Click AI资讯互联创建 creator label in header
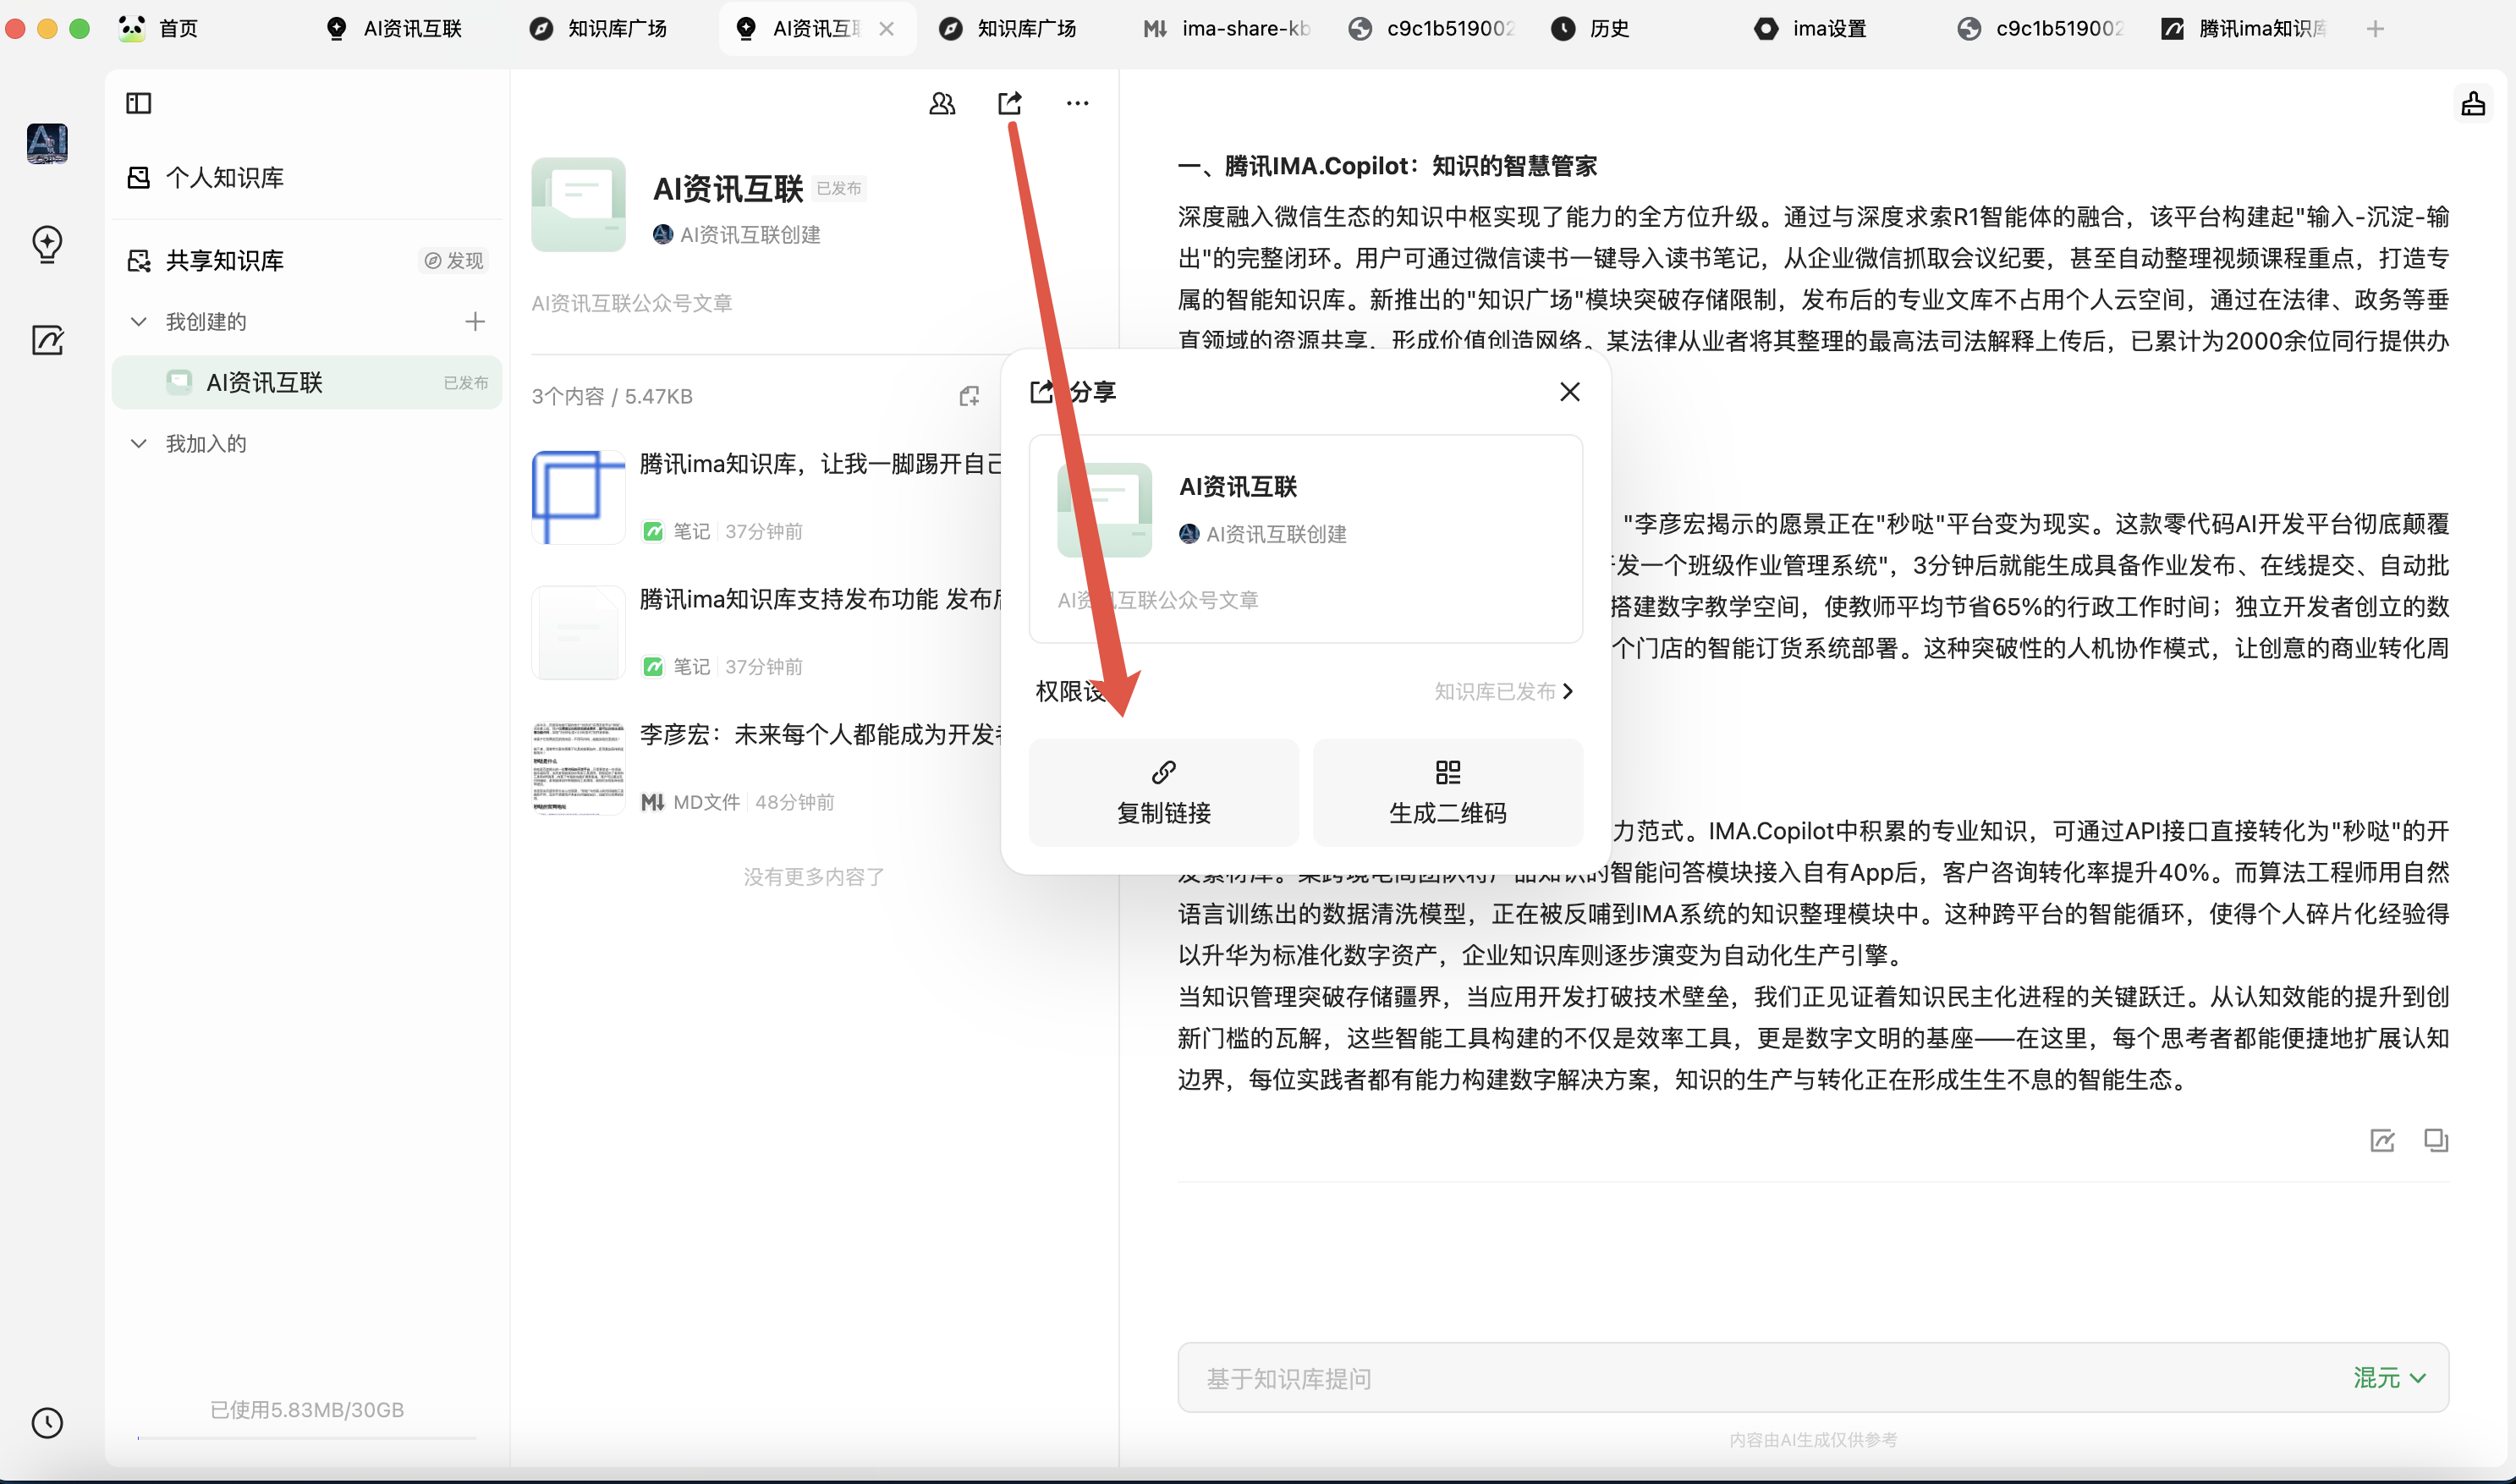The image size is (2516, 1484). pyautogui.click(x=737, y=234)
